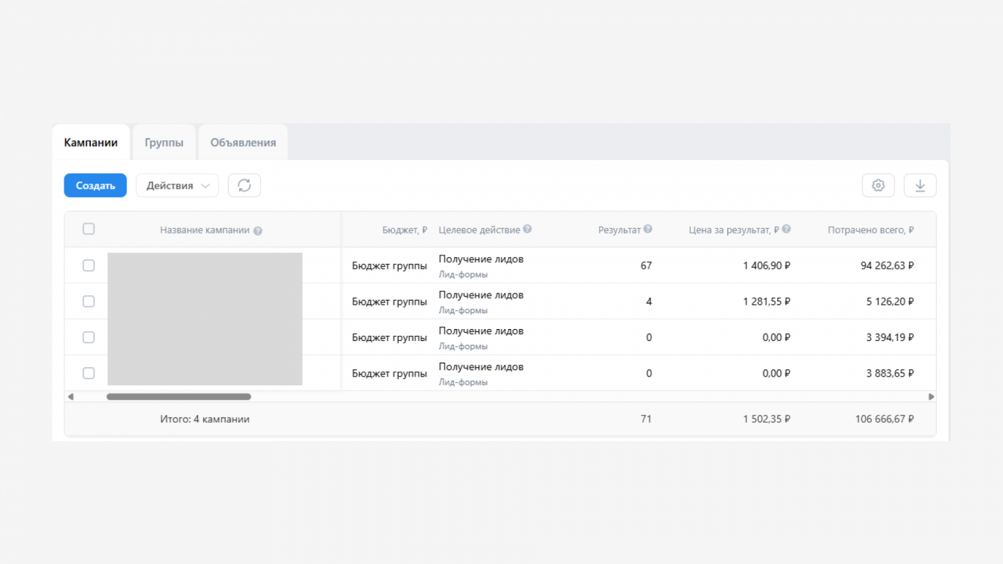
Task: Click the left scroll arrow
Action: pos(71,397)
